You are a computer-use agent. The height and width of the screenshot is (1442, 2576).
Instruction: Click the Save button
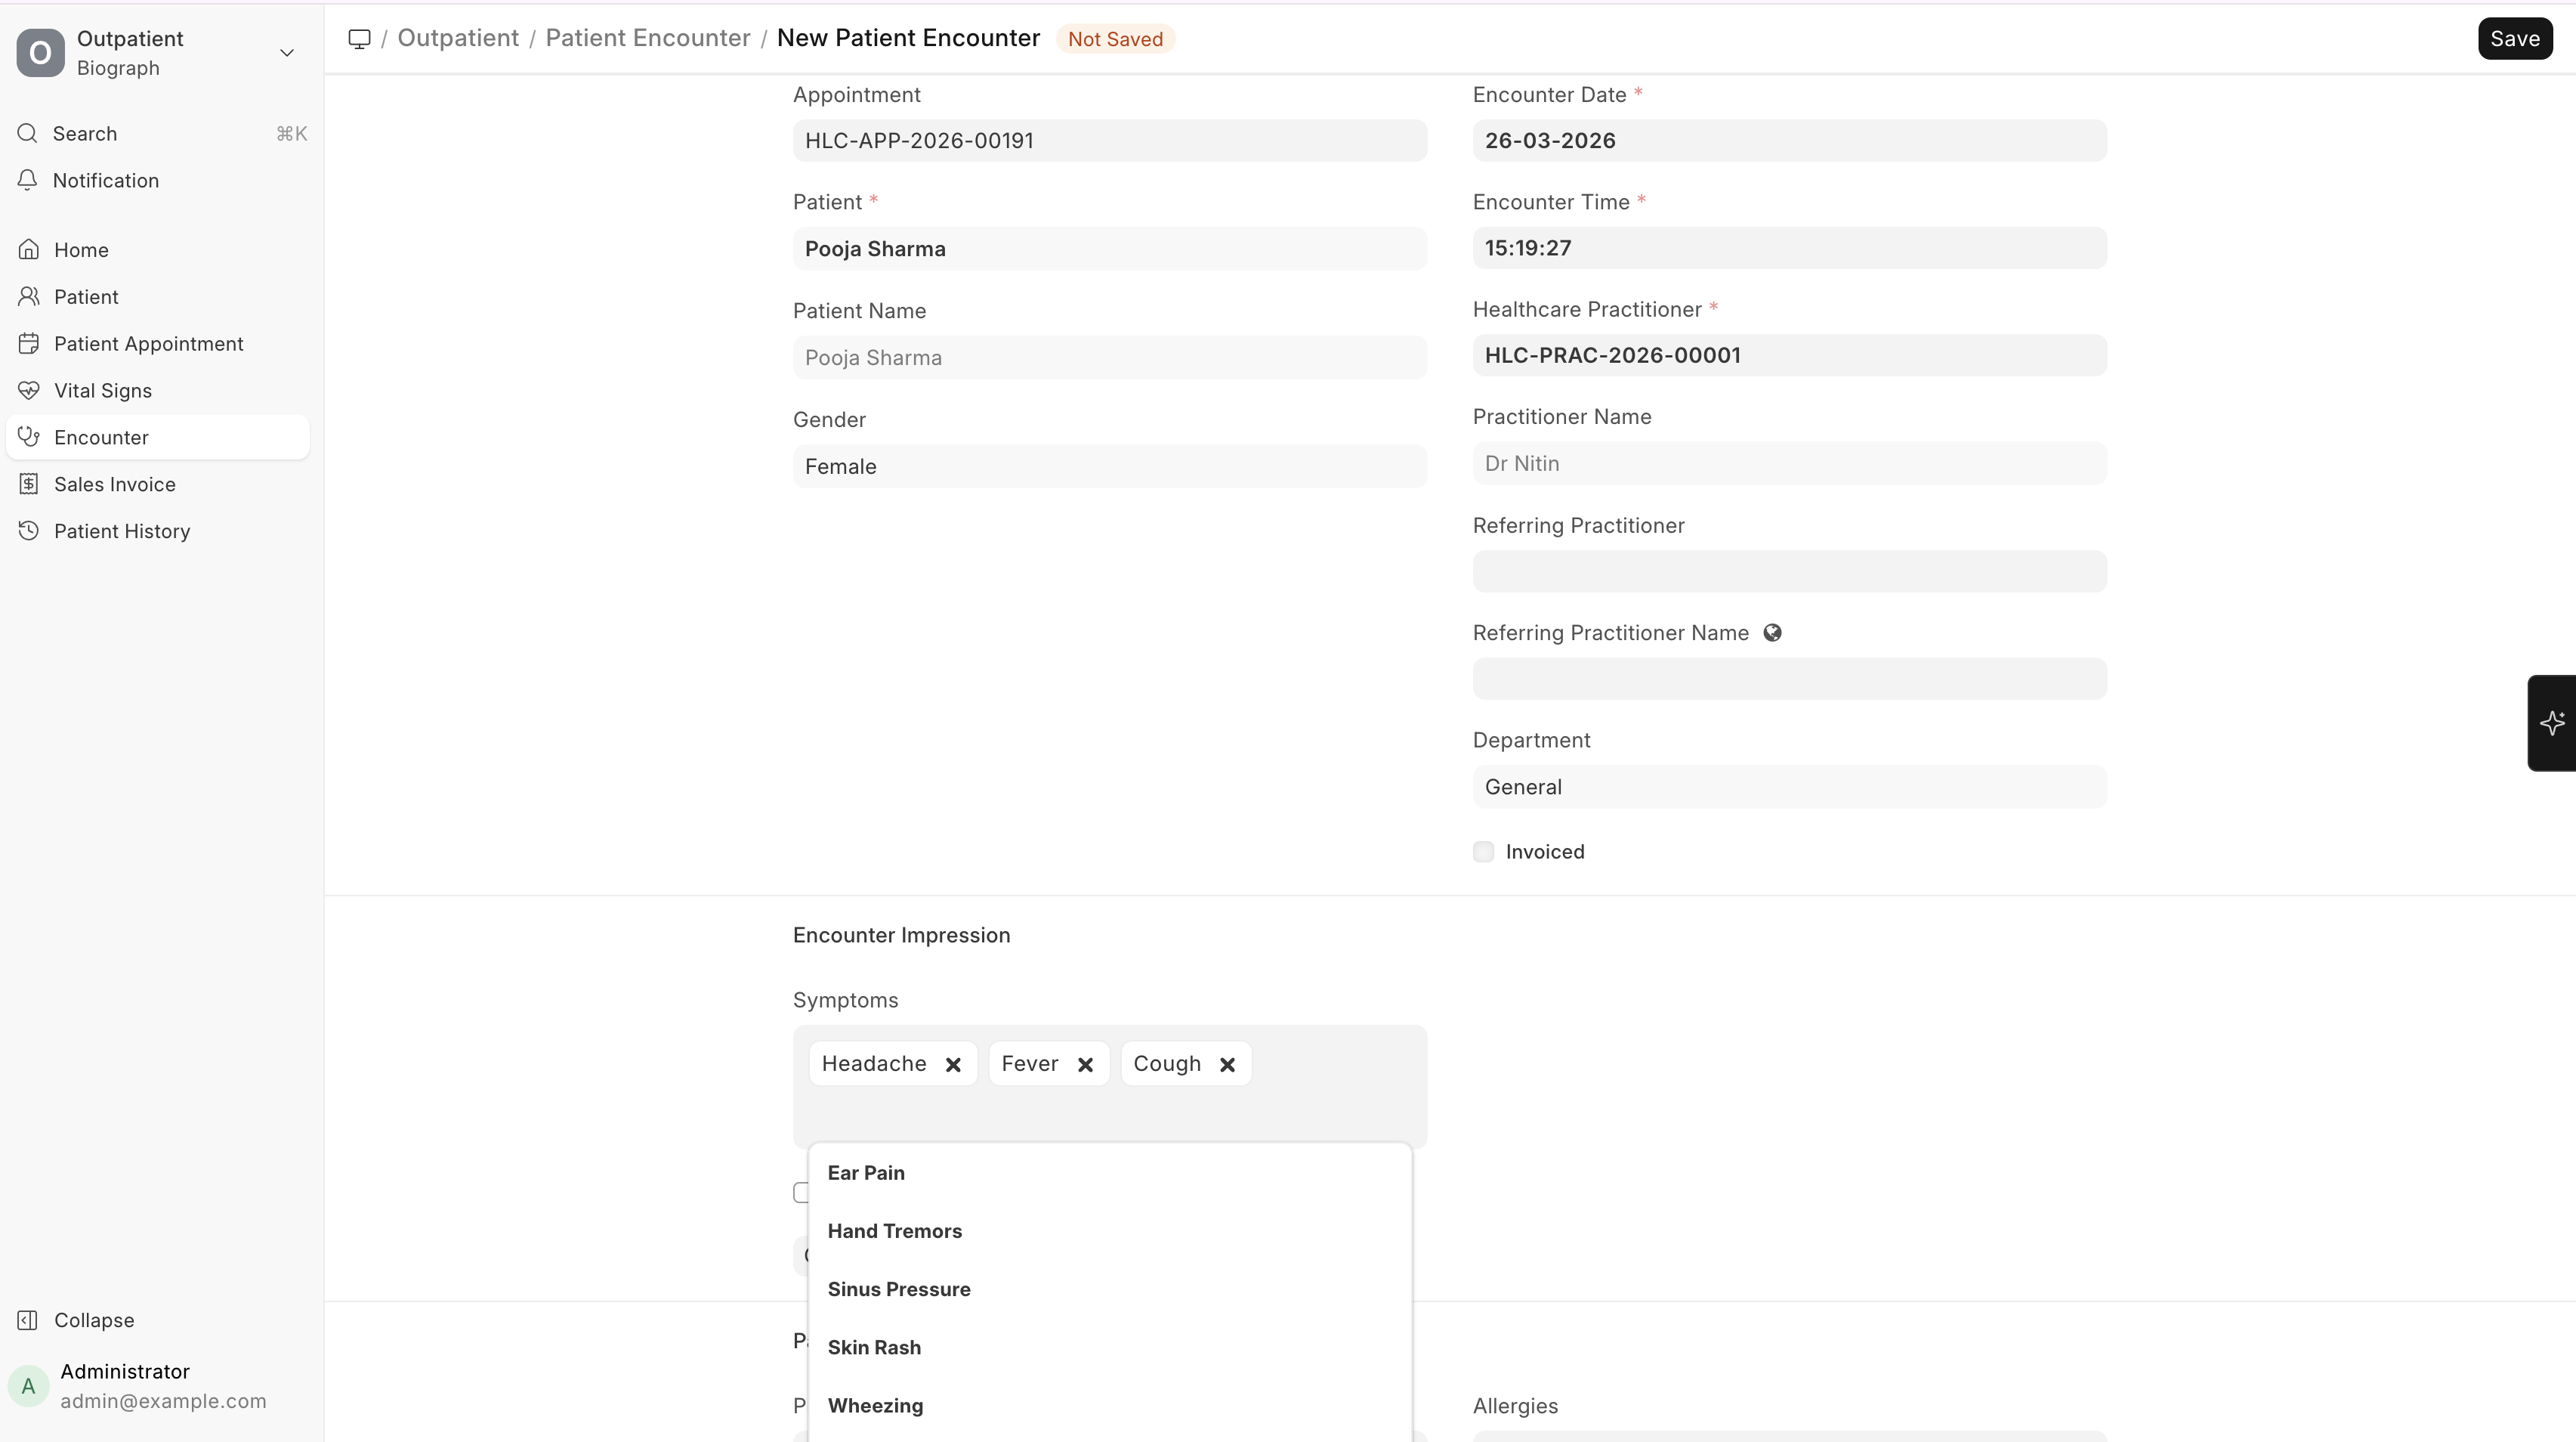2514,39
